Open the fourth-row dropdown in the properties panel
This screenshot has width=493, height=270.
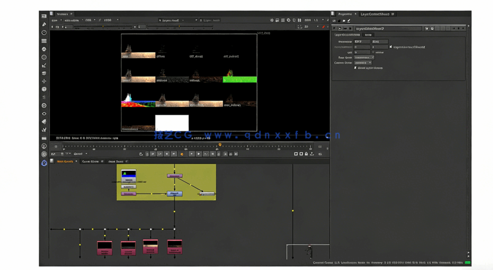click(x=364, y=58)
